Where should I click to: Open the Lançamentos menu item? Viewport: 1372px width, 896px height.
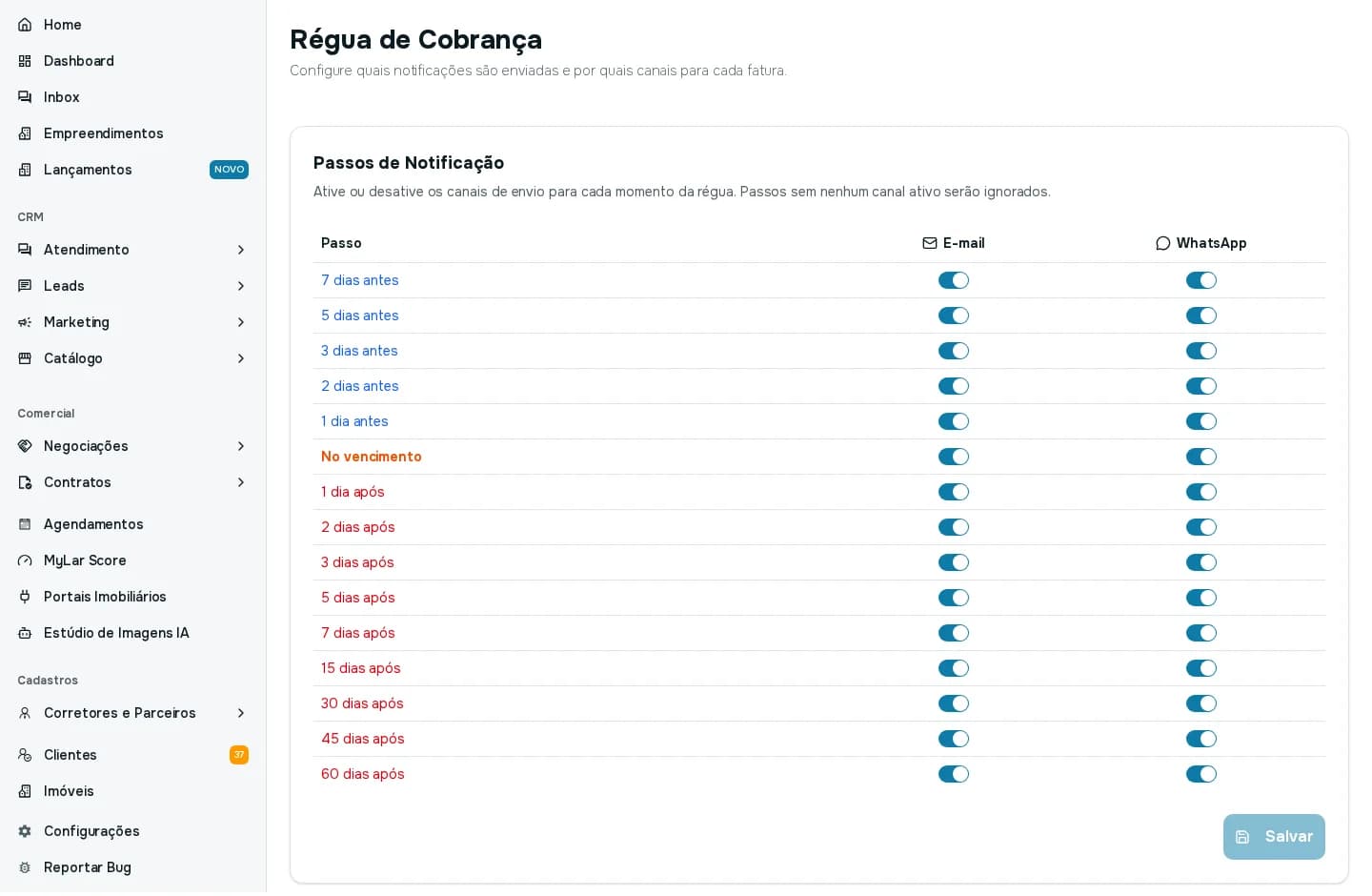[x=132, y=170]
